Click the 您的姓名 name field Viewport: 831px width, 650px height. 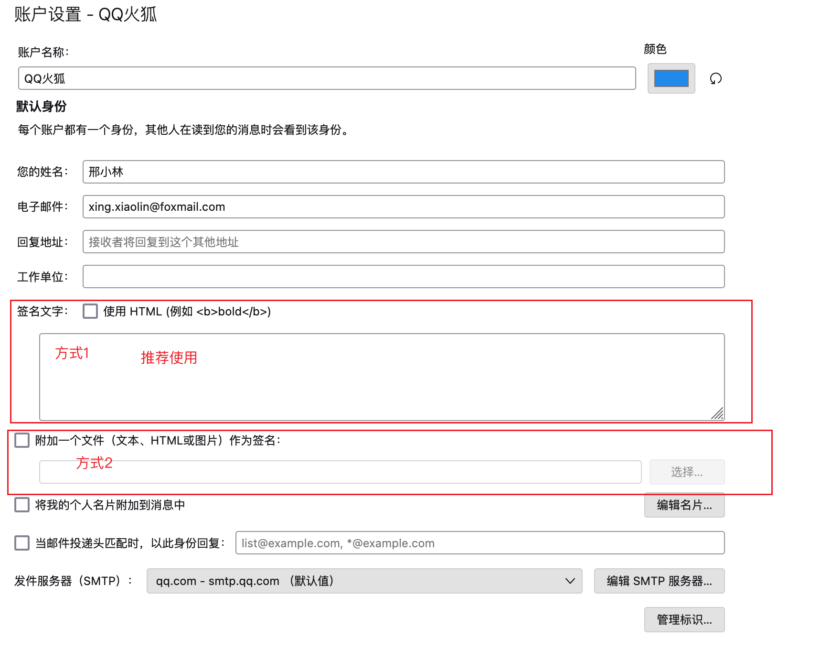coord(403,172)
